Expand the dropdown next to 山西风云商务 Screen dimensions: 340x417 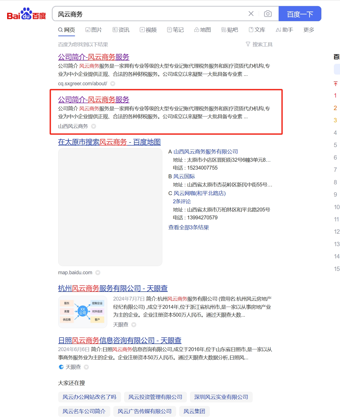tap(94, 126)
